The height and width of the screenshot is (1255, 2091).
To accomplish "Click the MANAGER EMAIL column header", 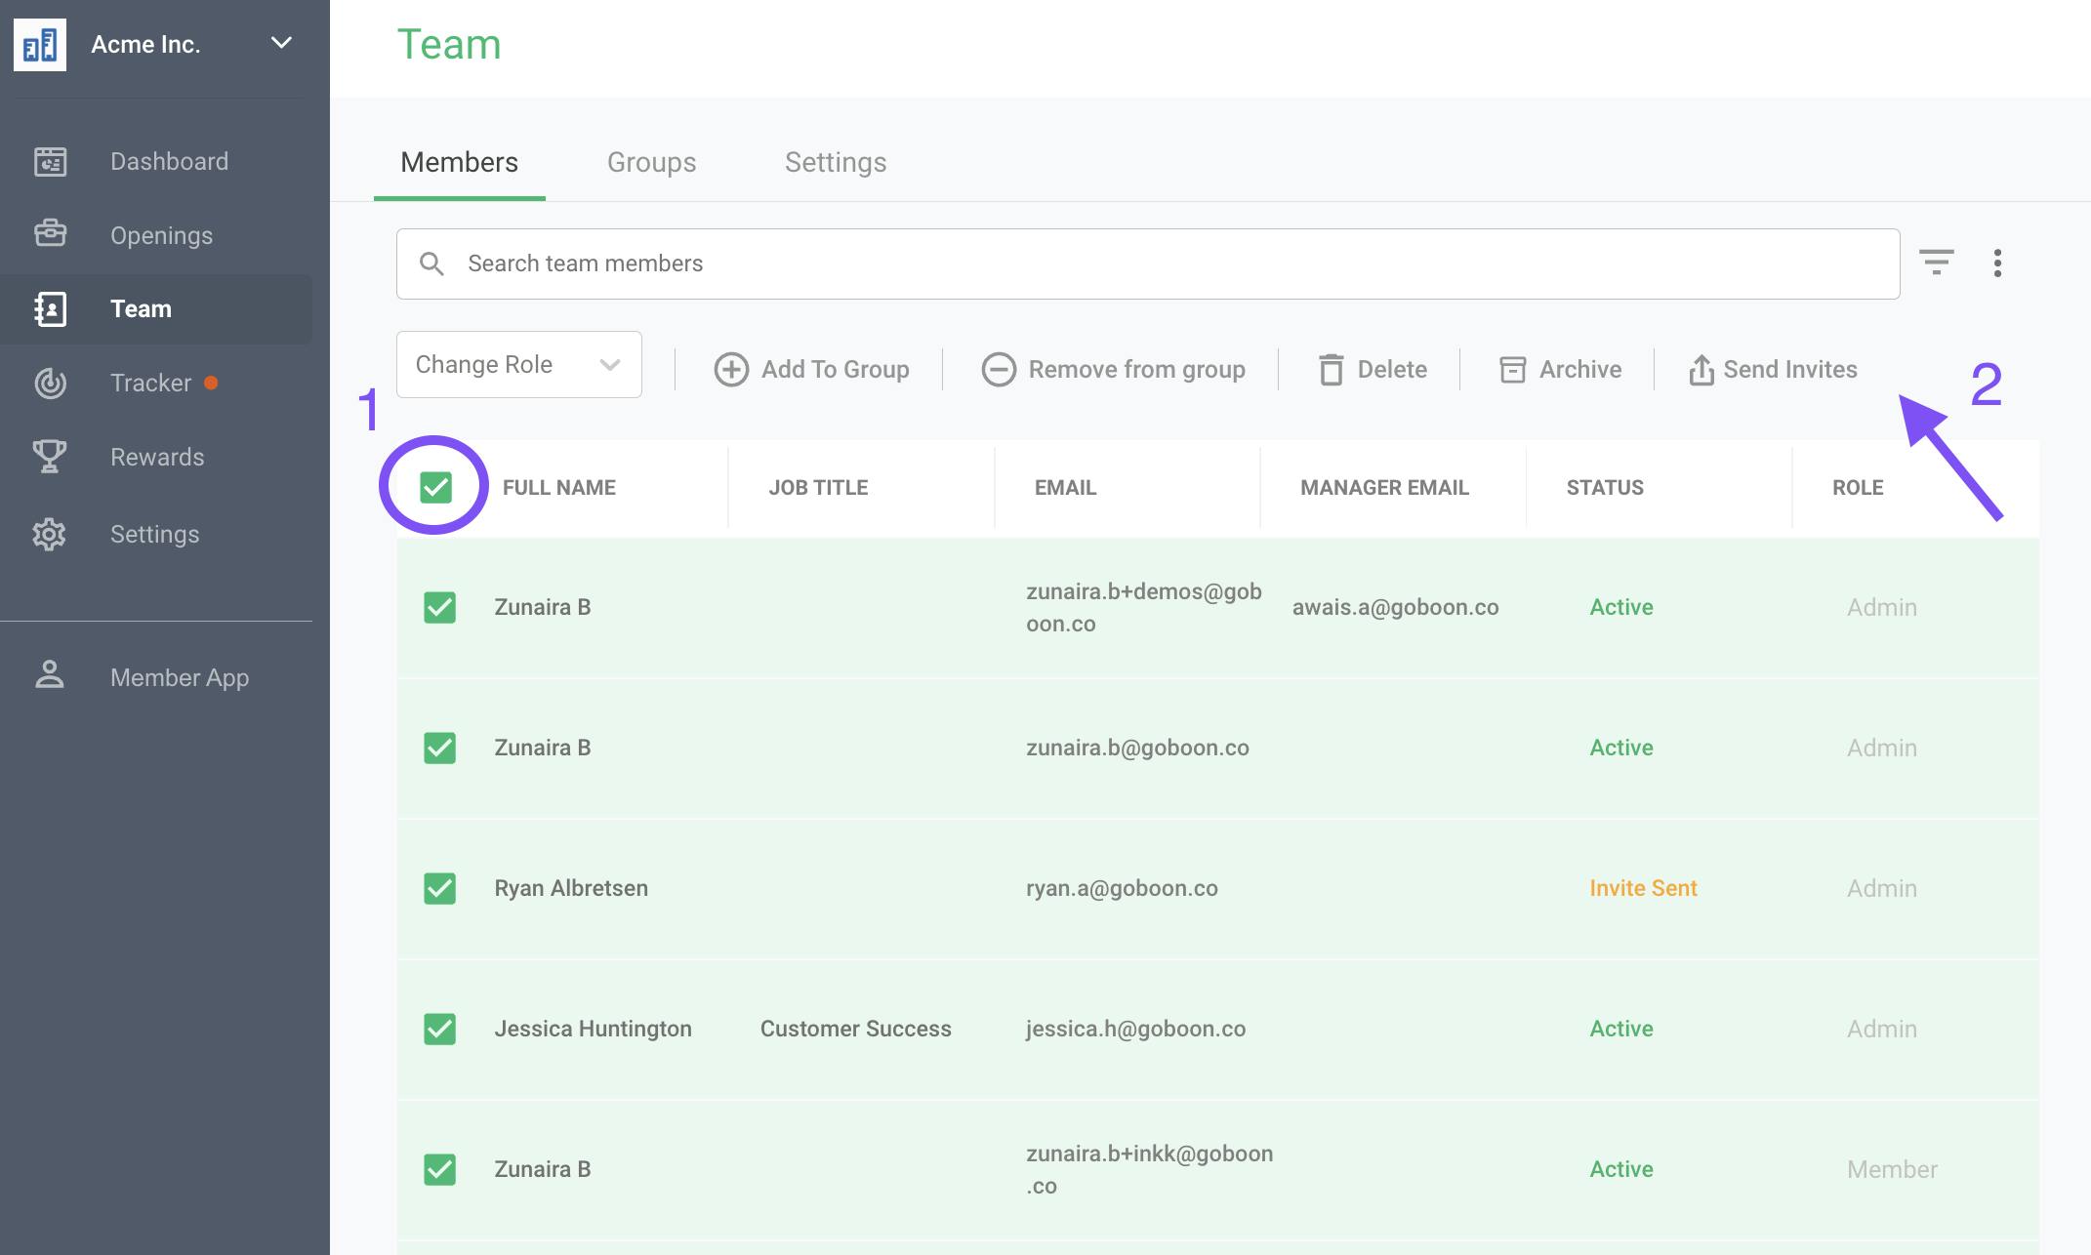I will pos(1384,487).
